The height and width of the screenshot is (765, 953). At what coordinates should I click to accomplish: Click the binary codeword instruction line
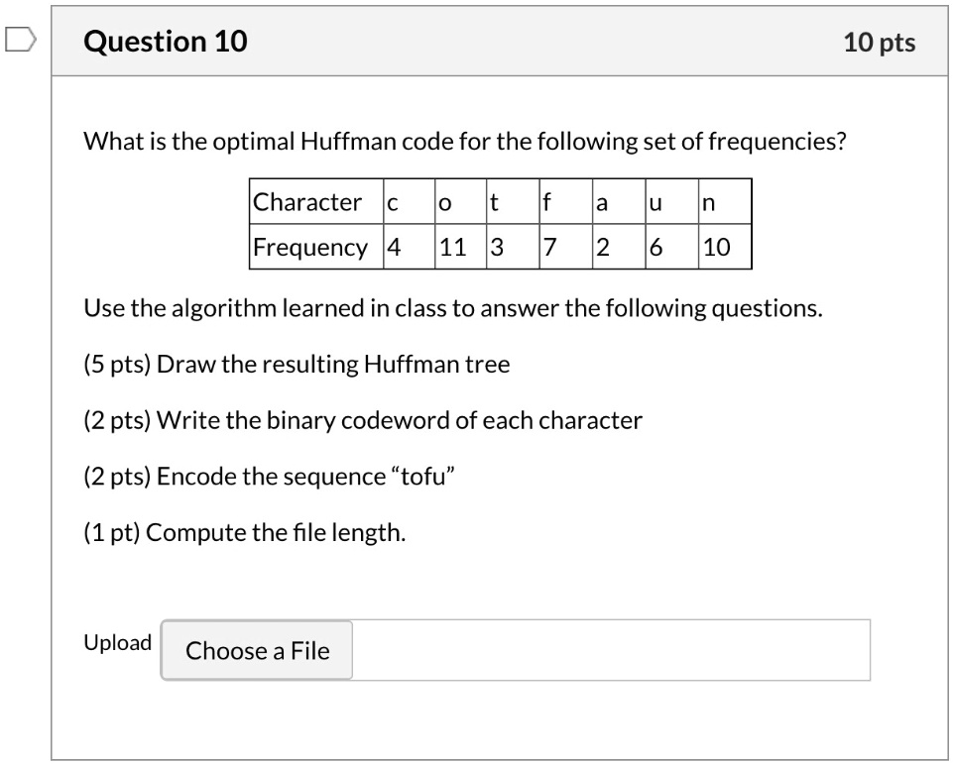pyautogui.click(x=363, y=421)
